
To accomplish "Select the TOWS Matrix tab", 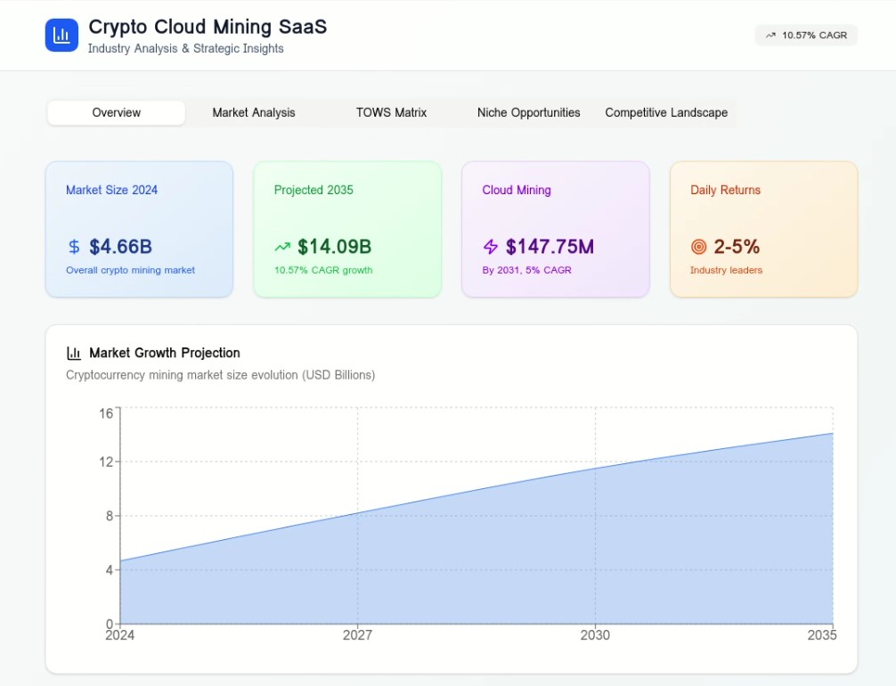I will (x=391, y=113).
